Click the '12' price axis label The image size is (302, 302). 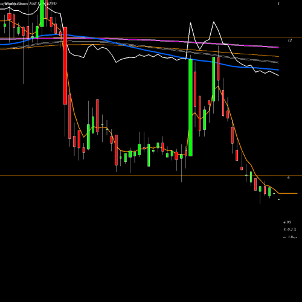(x=289, y=40)
